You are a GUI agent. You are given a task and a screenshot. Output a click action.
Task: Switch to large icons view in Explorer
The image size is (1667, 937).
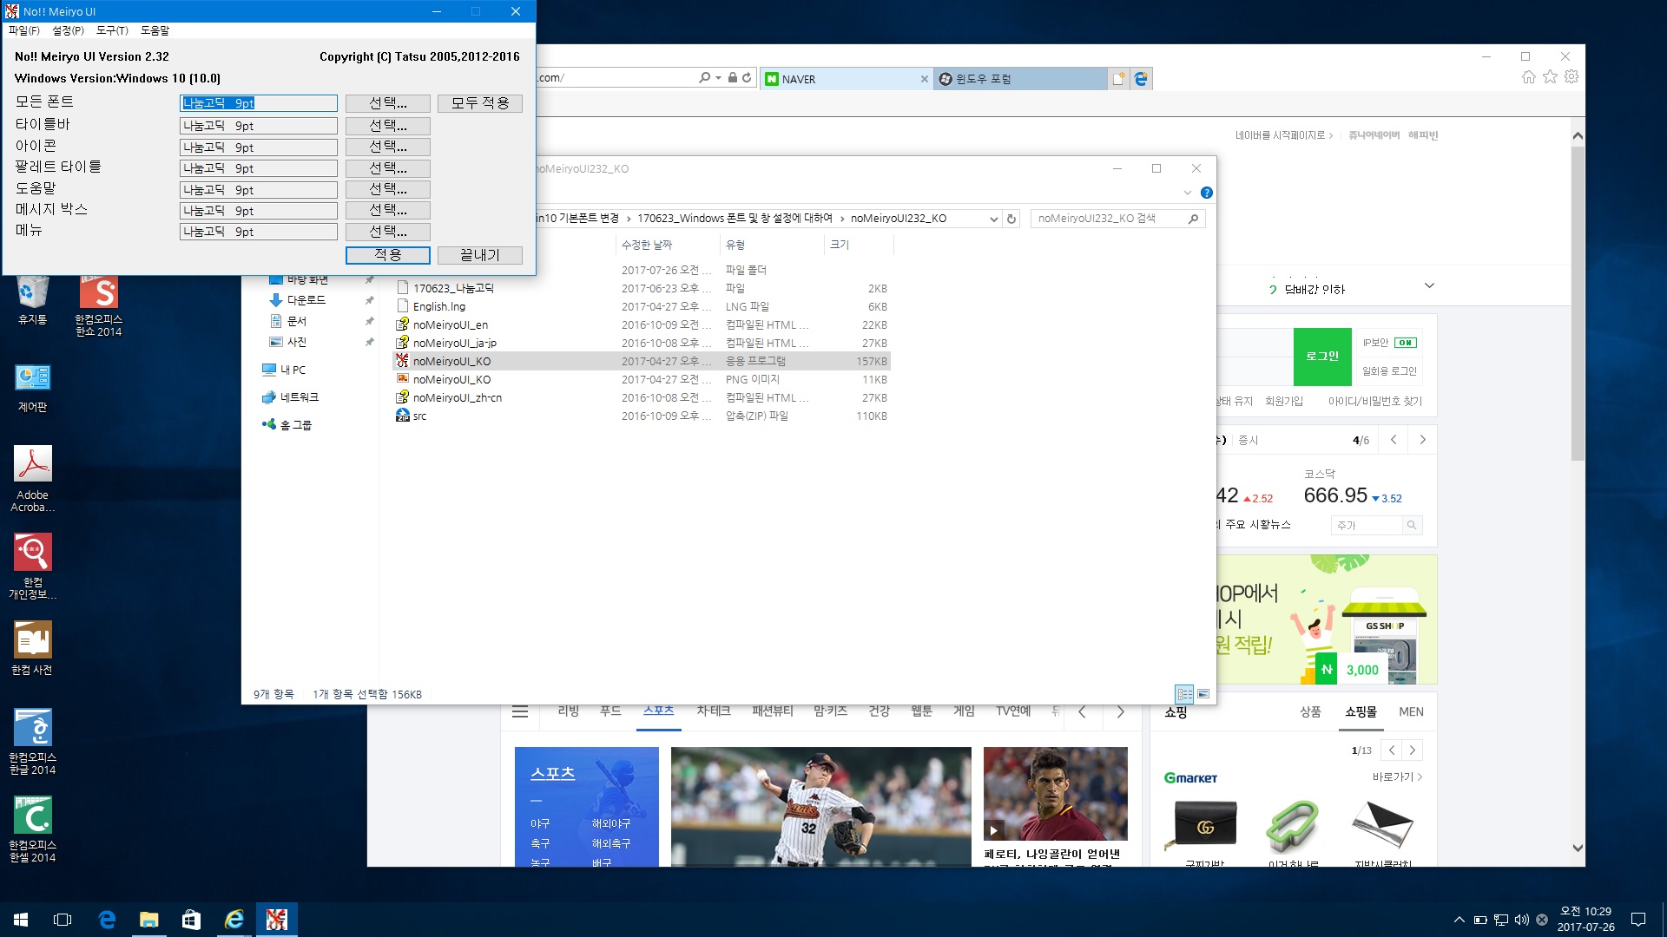pos(1203,694)
